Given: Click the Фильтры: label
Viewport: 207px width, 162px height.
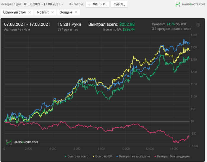Looking at the screenshot, I should [x=76, y=4].
